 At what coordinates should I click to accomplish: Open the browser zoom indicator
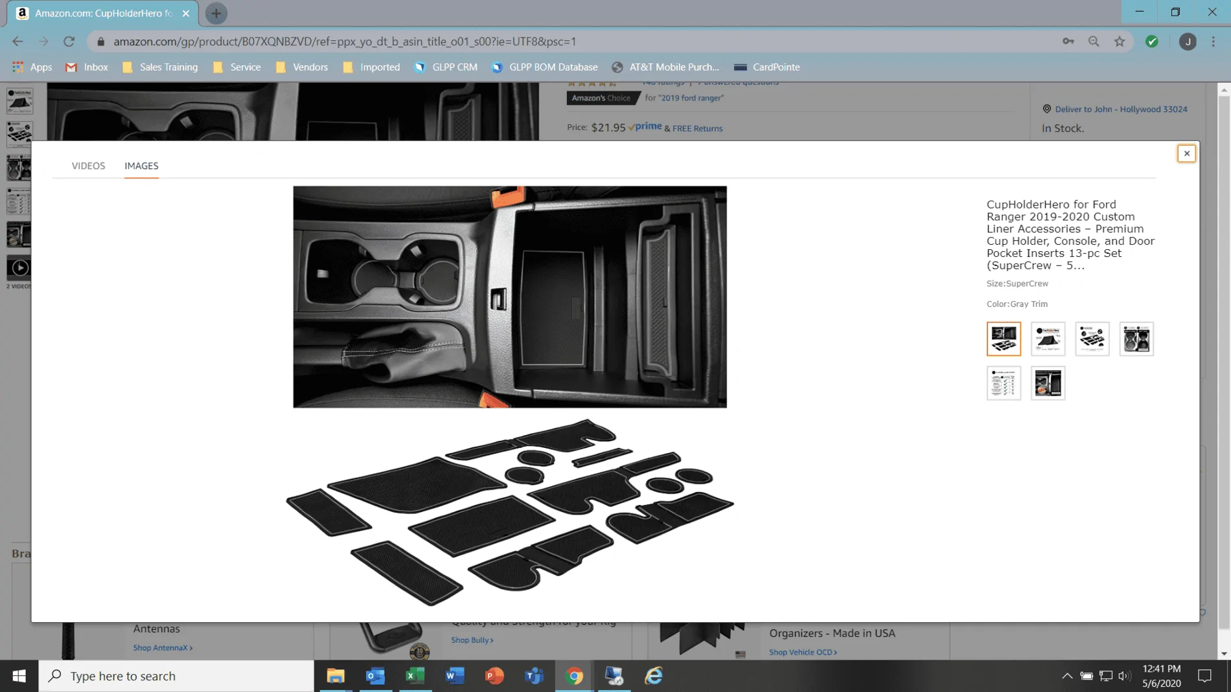click(x=1094, y=41)
